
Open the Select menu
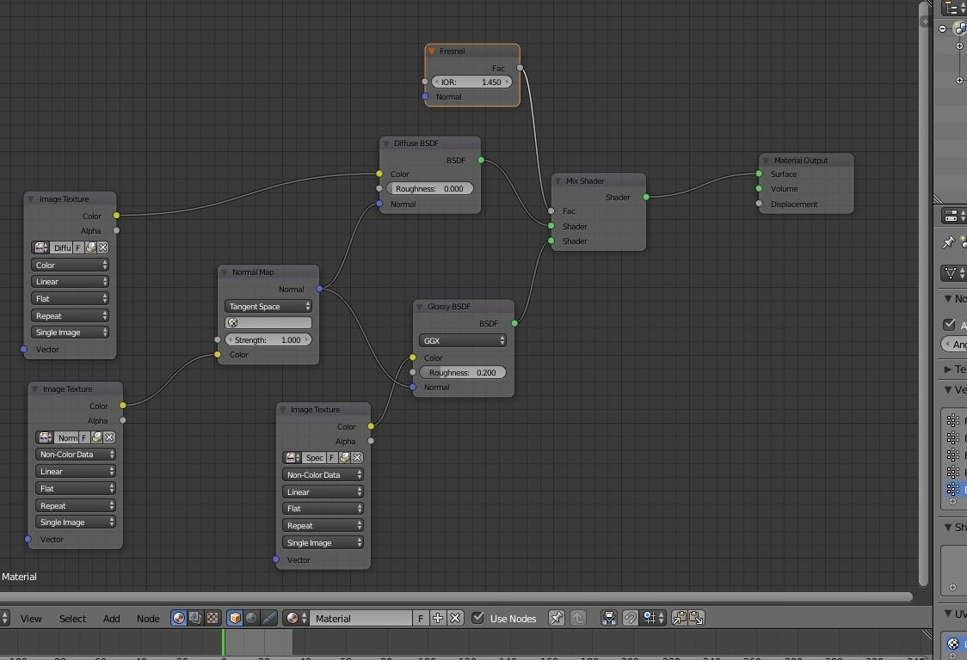73,619
